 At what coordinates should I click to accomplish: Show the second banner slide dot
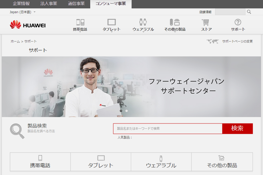coord(127,111)
